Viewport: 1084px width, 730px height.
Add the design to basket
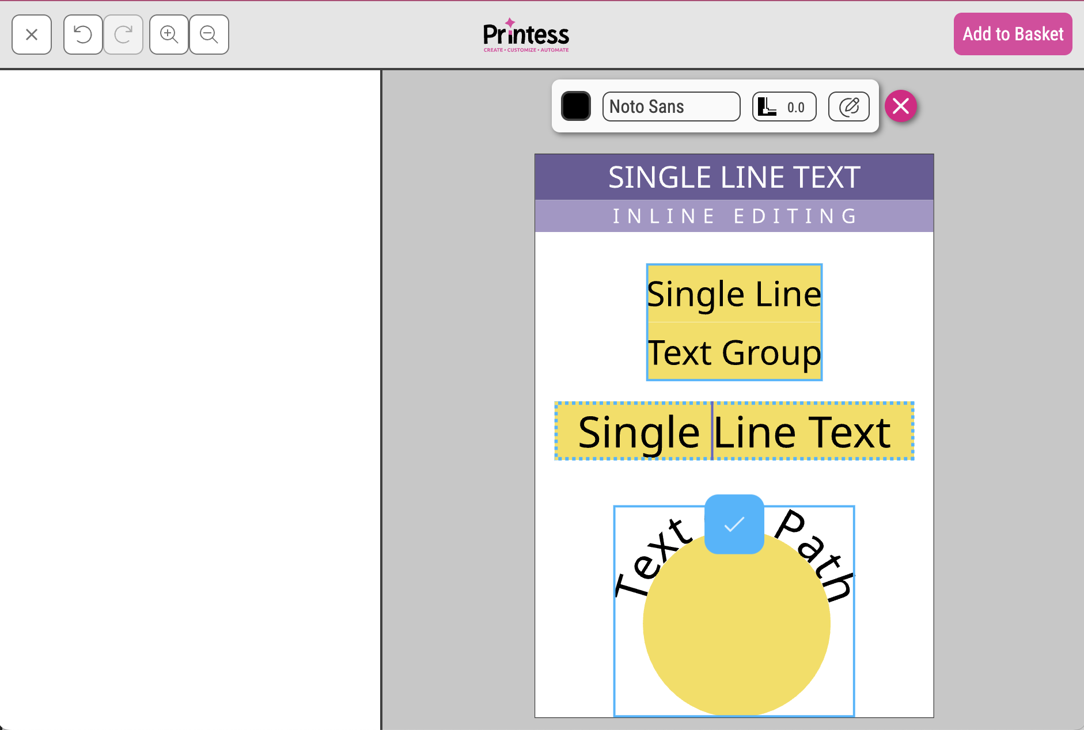[x=1013, y=34]
